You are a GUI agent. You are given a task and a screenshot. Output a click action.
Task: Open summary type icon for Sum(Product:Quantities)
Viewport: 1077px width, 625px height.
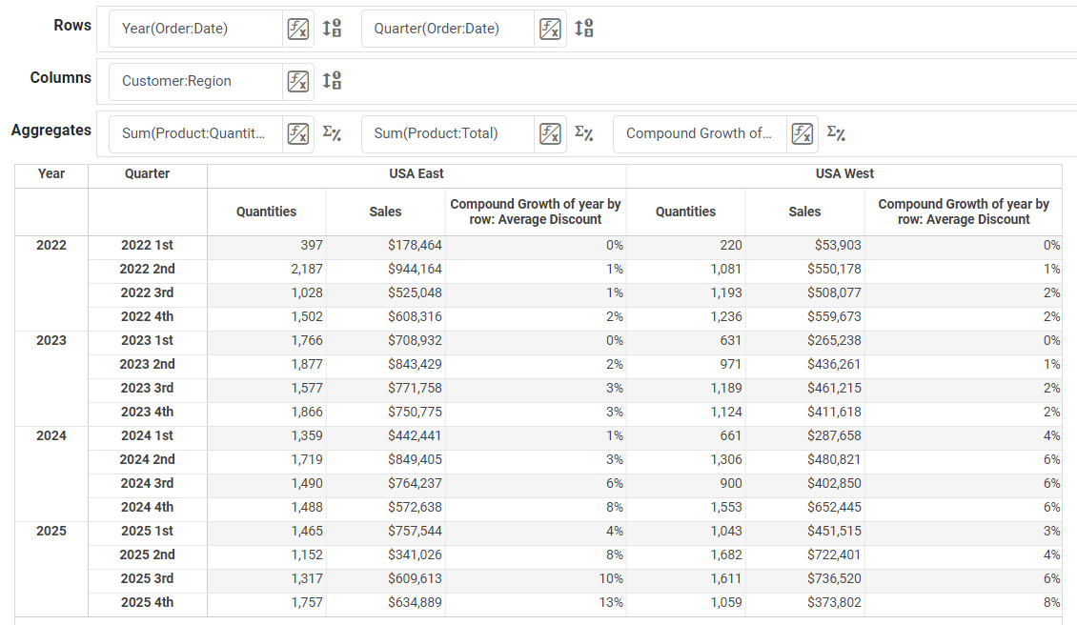332,133
